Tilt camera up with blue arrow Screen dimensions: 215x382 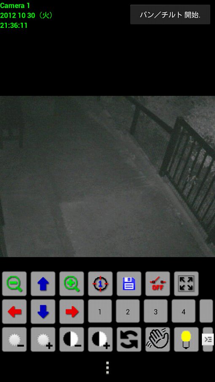pos(43,284)
